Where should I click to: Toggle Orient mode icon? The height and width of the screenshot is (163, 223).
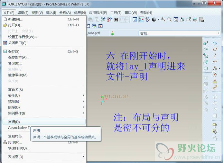point(148,20)
